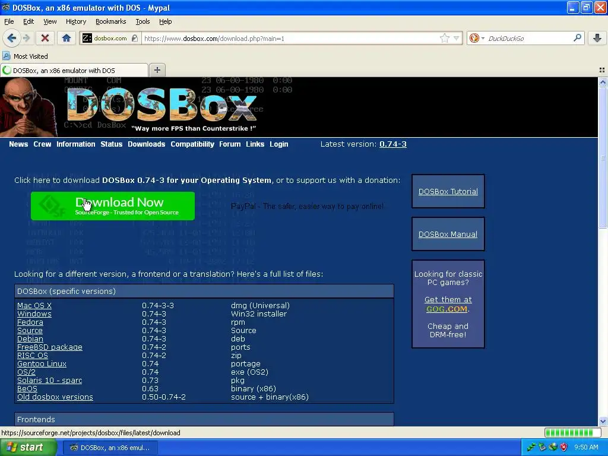This screenshot has height=456, width=608.
Task: Open the Gentoo Linux link
Action: click(42, 364)
